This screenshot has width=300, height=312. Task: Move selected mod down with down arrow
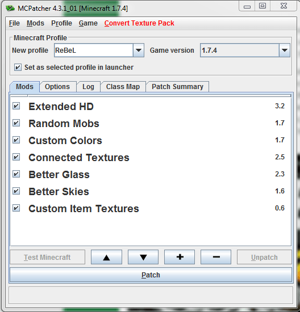coord(143,257)
